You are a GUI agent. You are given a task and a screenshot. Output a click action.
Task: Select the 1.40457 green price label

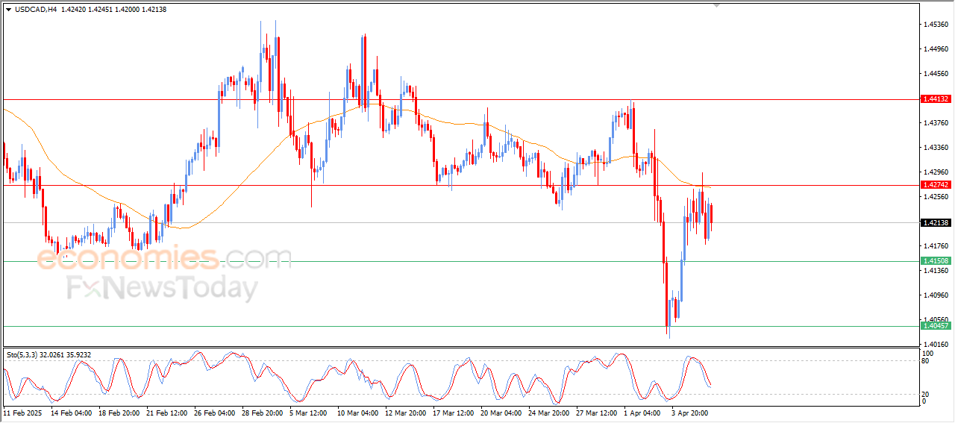[936, 326]
